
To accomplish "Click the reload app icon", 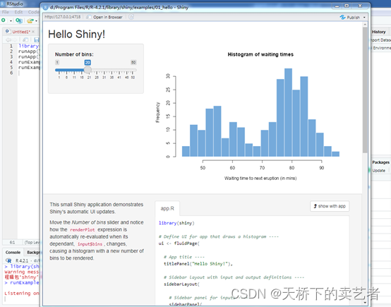I will [x=131, y=17].
